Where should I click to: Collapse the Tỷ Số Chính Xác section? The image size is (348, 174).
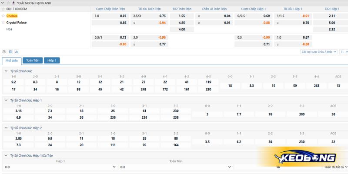[6, 71]
